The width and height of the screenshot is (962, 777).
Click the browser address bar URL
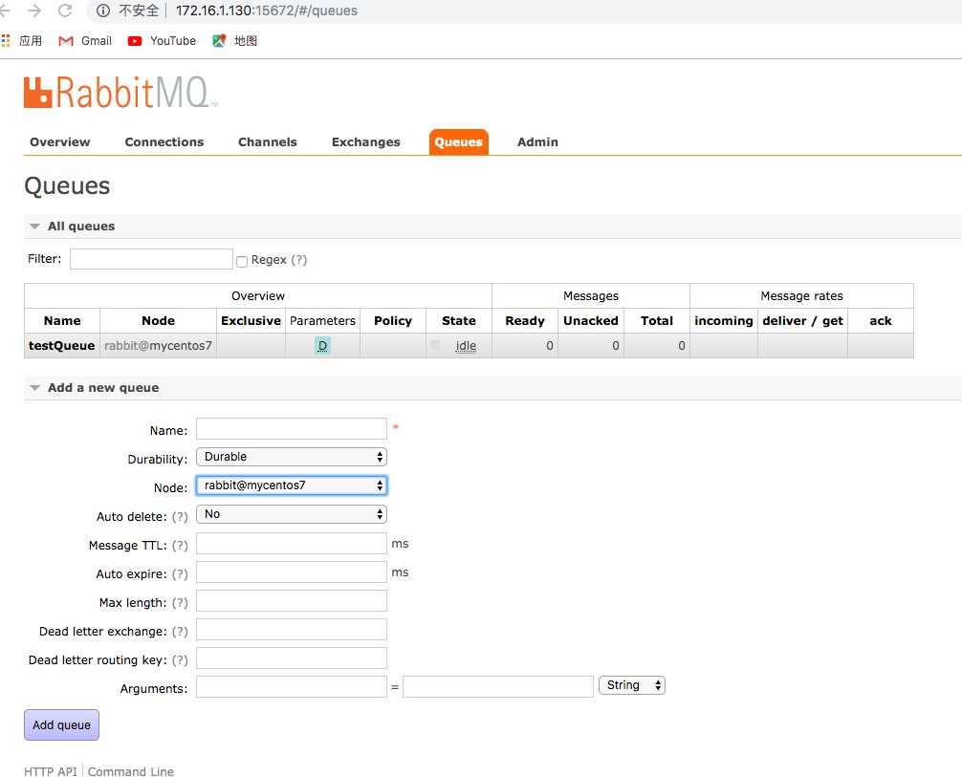[266, 11]
